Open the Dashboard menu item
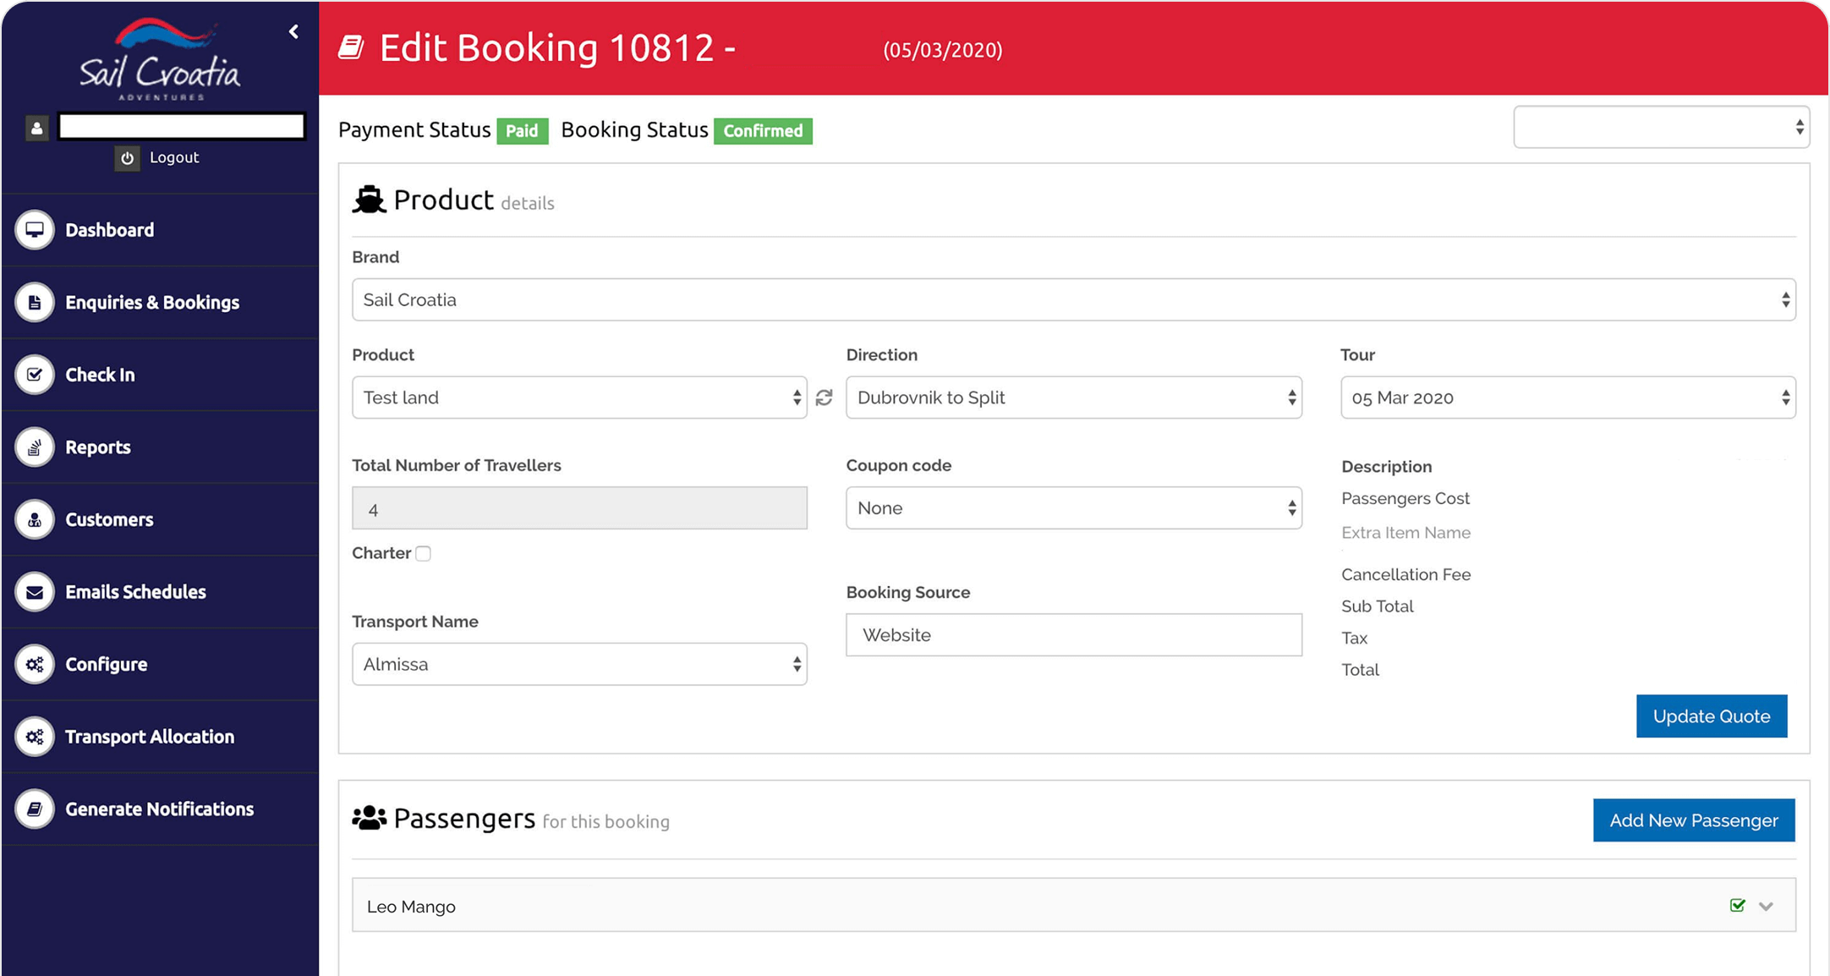Viewport: 1830px width, 976px height. [161, 230]
